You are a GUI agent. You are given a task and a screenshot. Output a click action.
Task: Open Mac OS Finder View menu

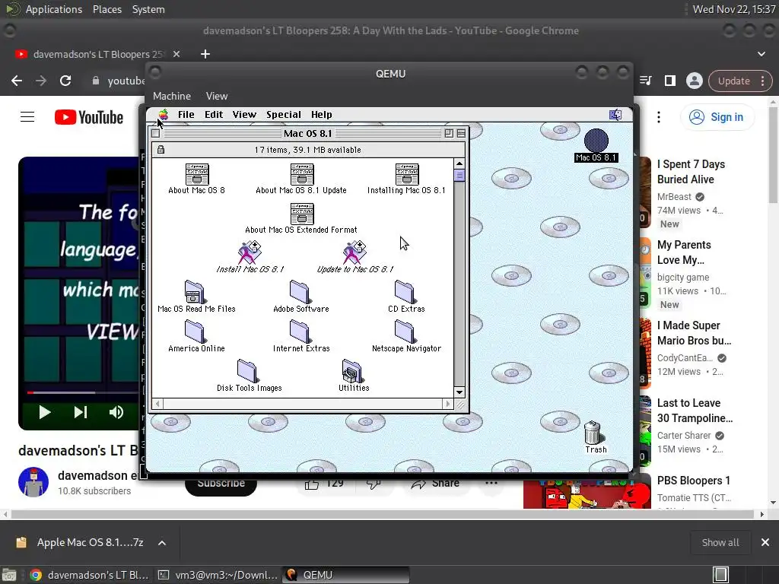click(244, 115)
